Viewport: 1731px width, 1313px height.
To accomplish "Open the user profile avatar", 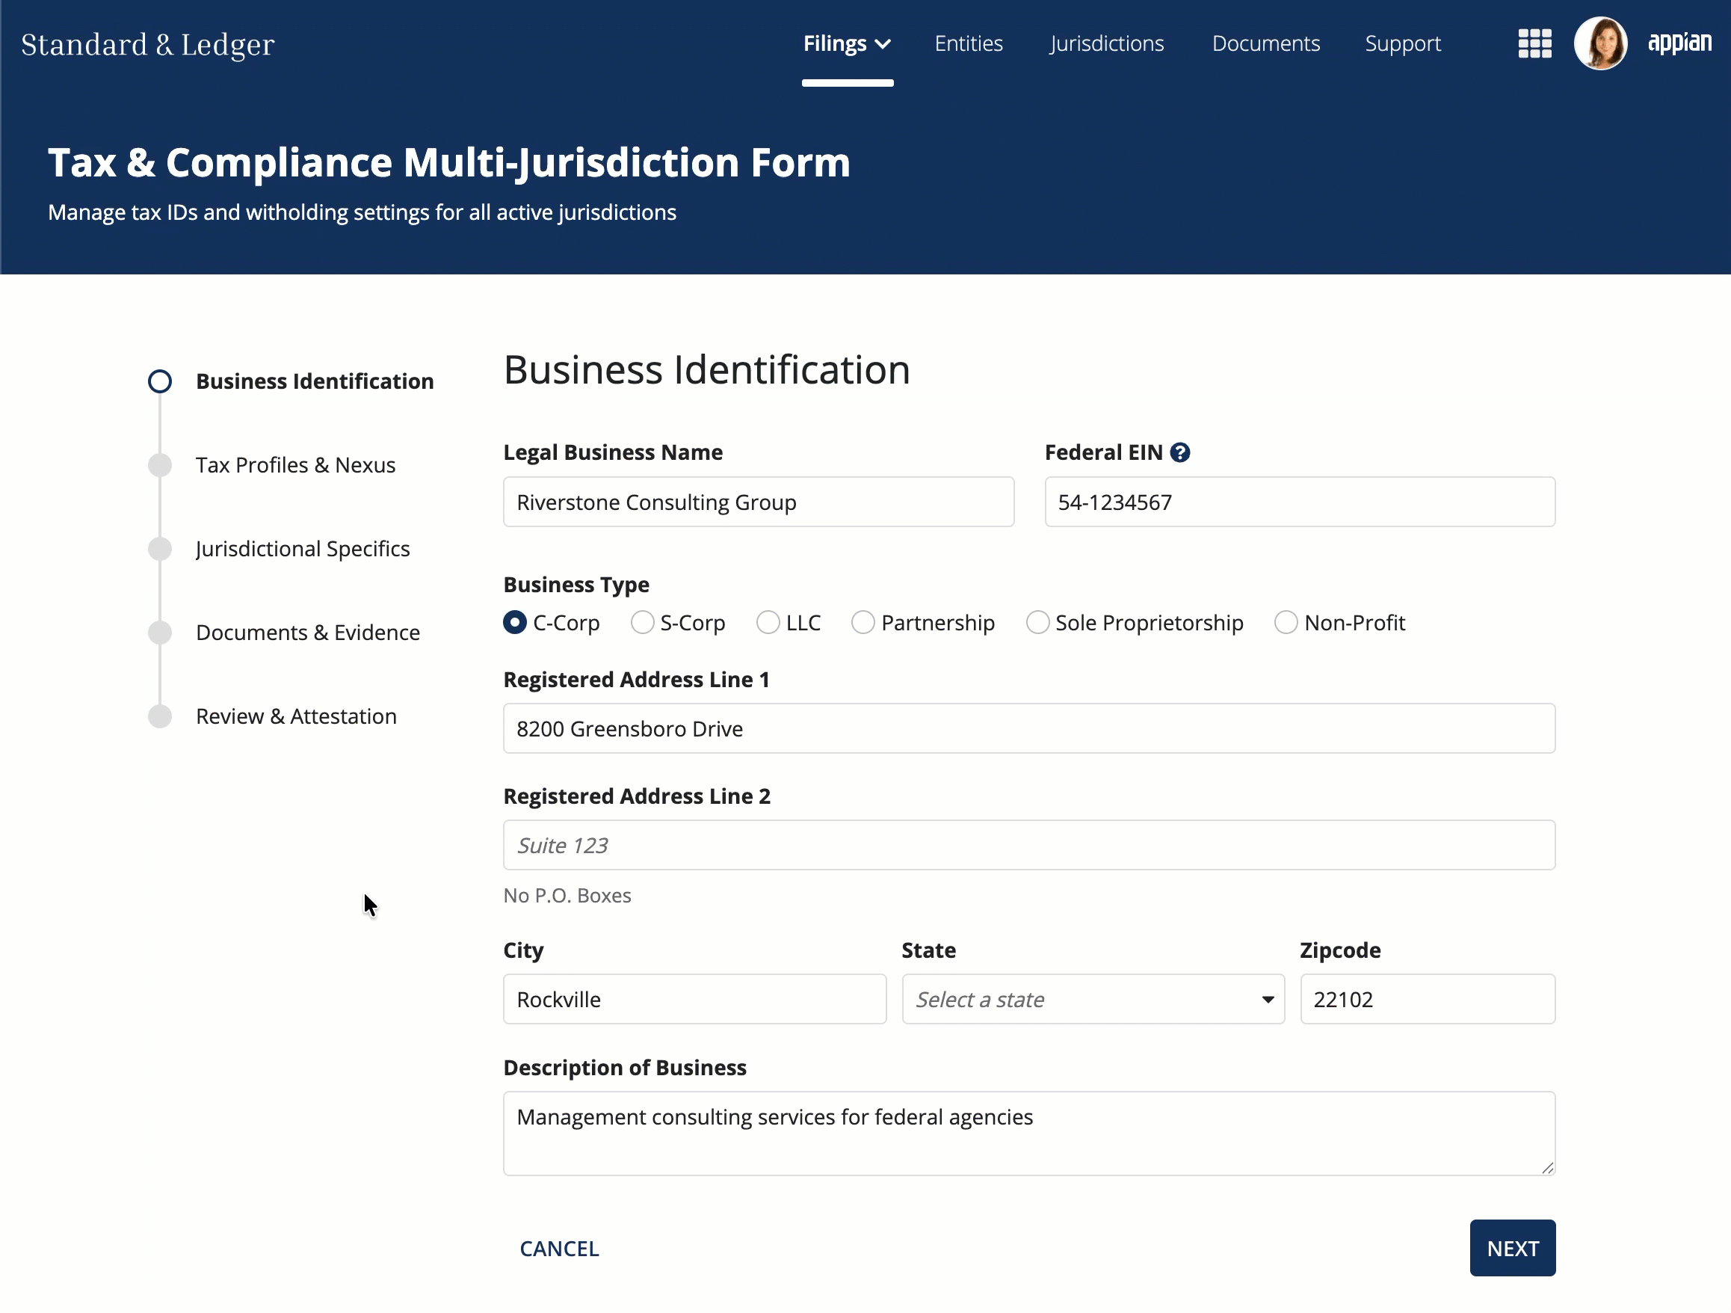I will [x=1599, y=44].
